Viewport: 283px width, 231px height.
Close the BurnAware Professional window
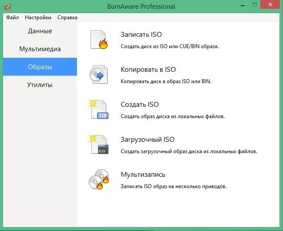270,4
